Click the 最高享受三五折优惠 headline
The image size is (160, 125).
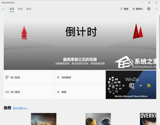80,59
